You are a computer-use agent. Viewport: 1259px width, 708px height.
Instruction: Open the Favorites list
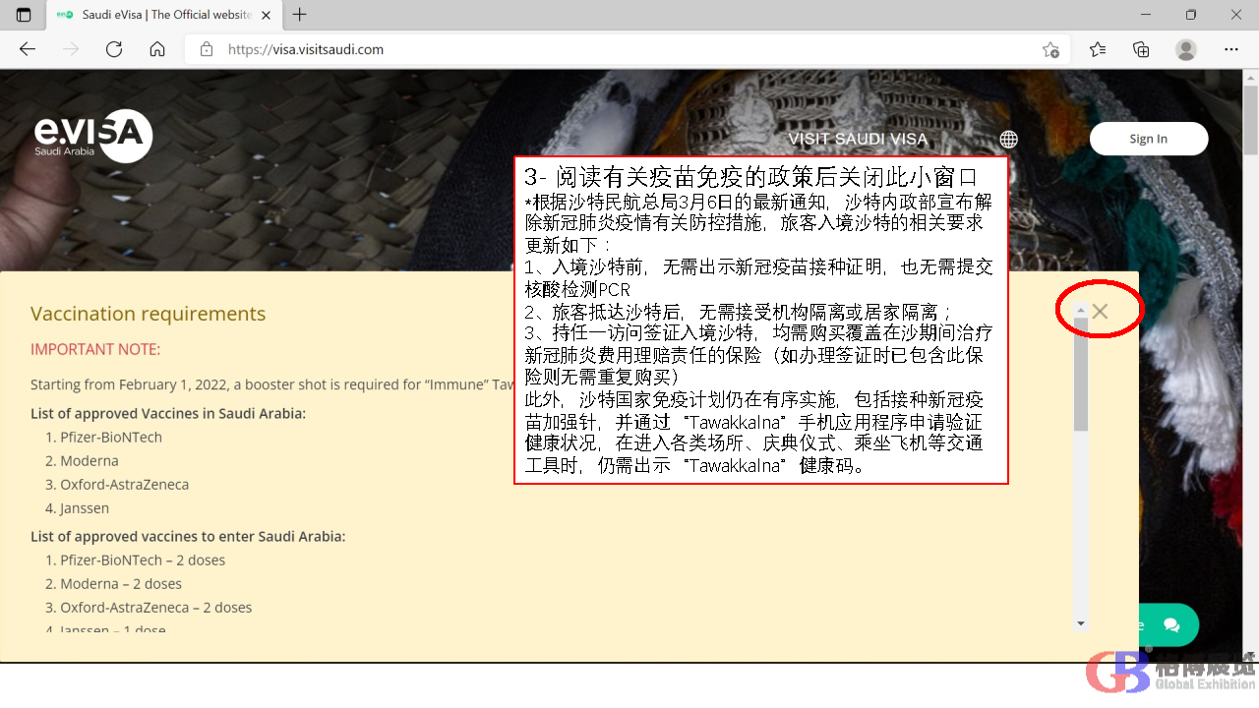(x=1098, y=49)
